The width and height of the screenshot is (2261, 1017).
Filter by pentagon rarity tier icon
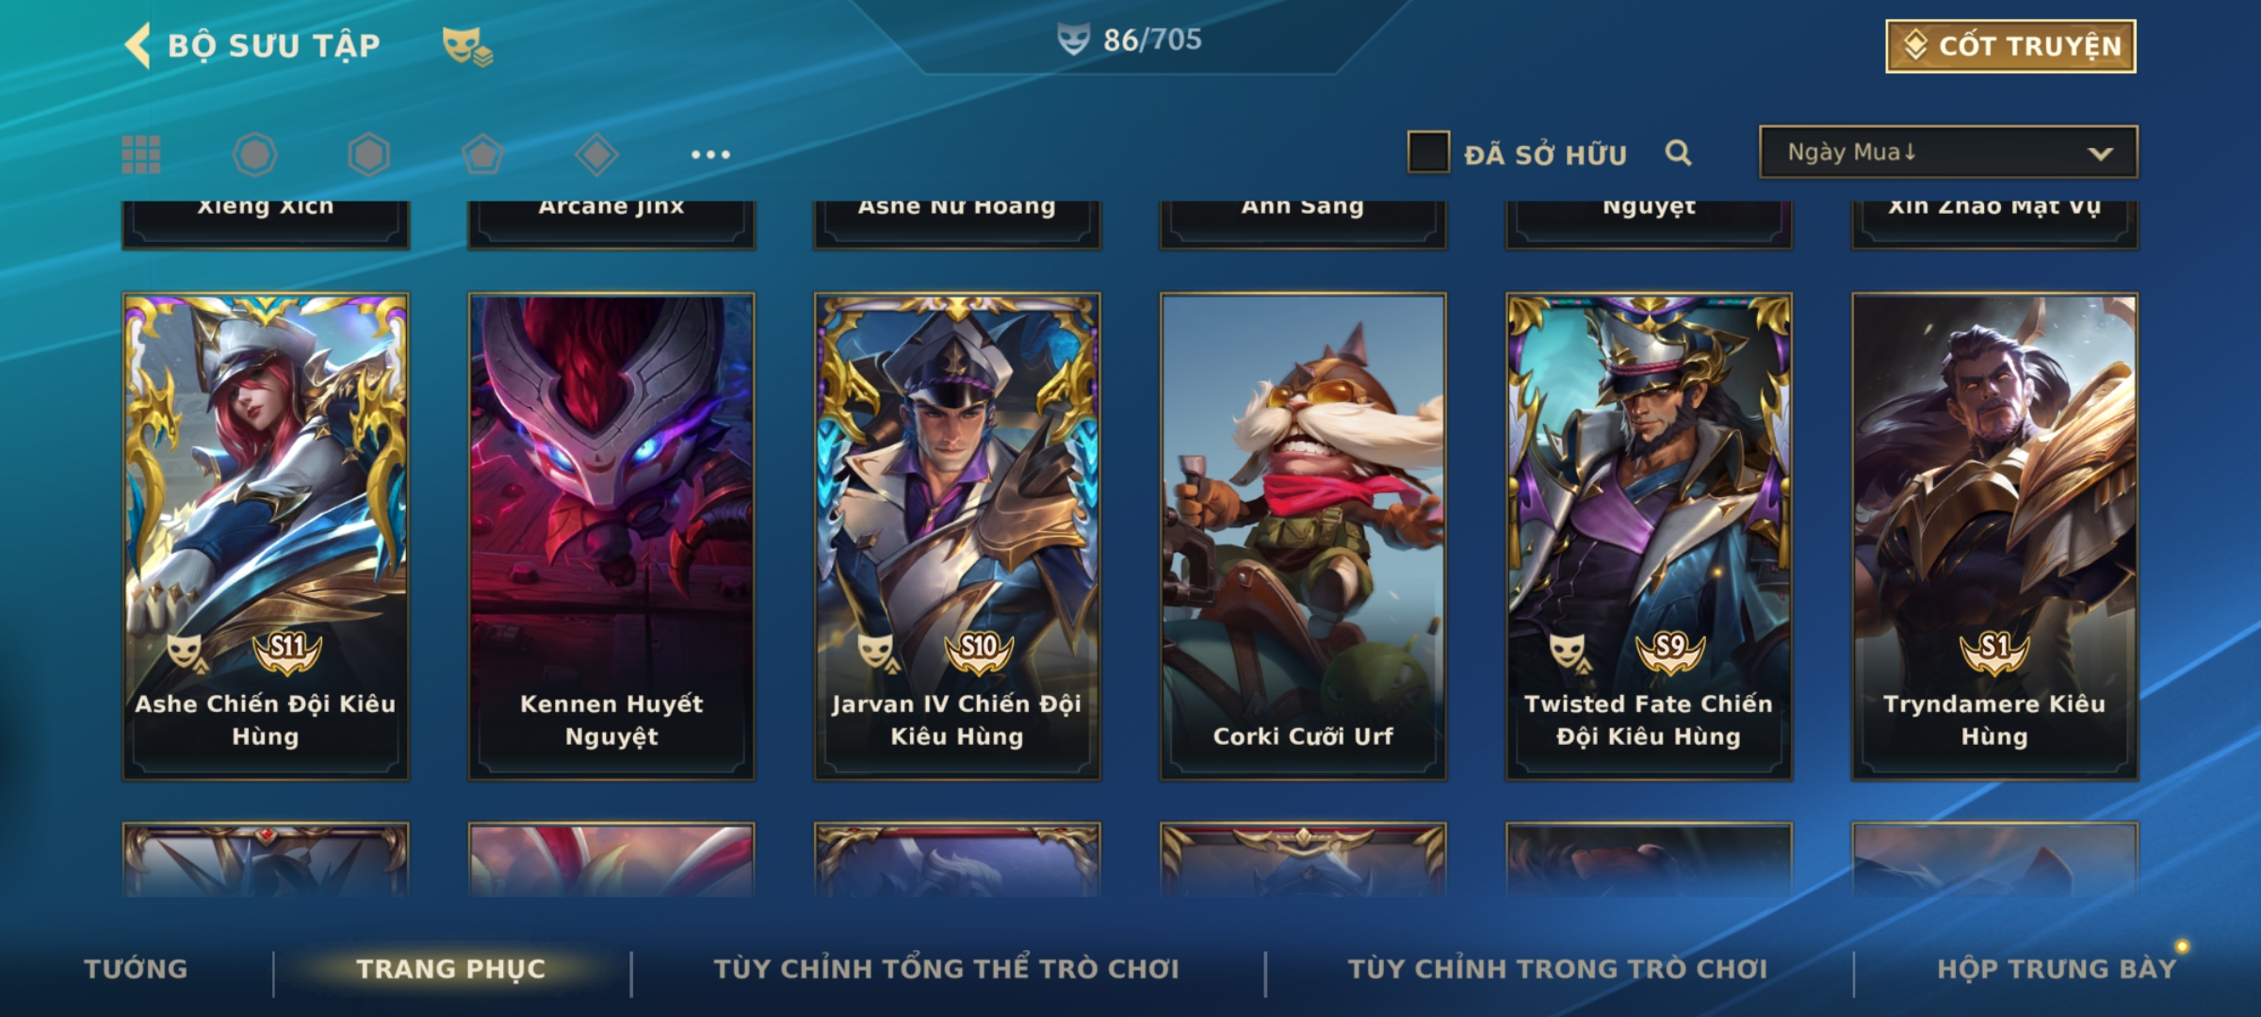point(482,154)
